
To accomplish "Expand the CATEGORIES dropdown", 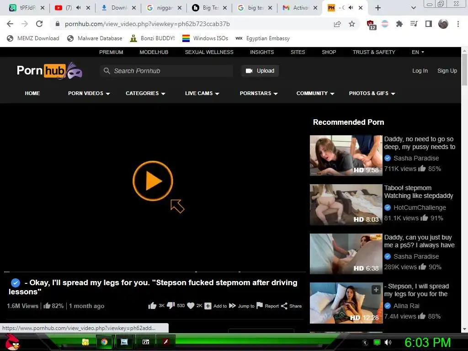I will (145, 93).
